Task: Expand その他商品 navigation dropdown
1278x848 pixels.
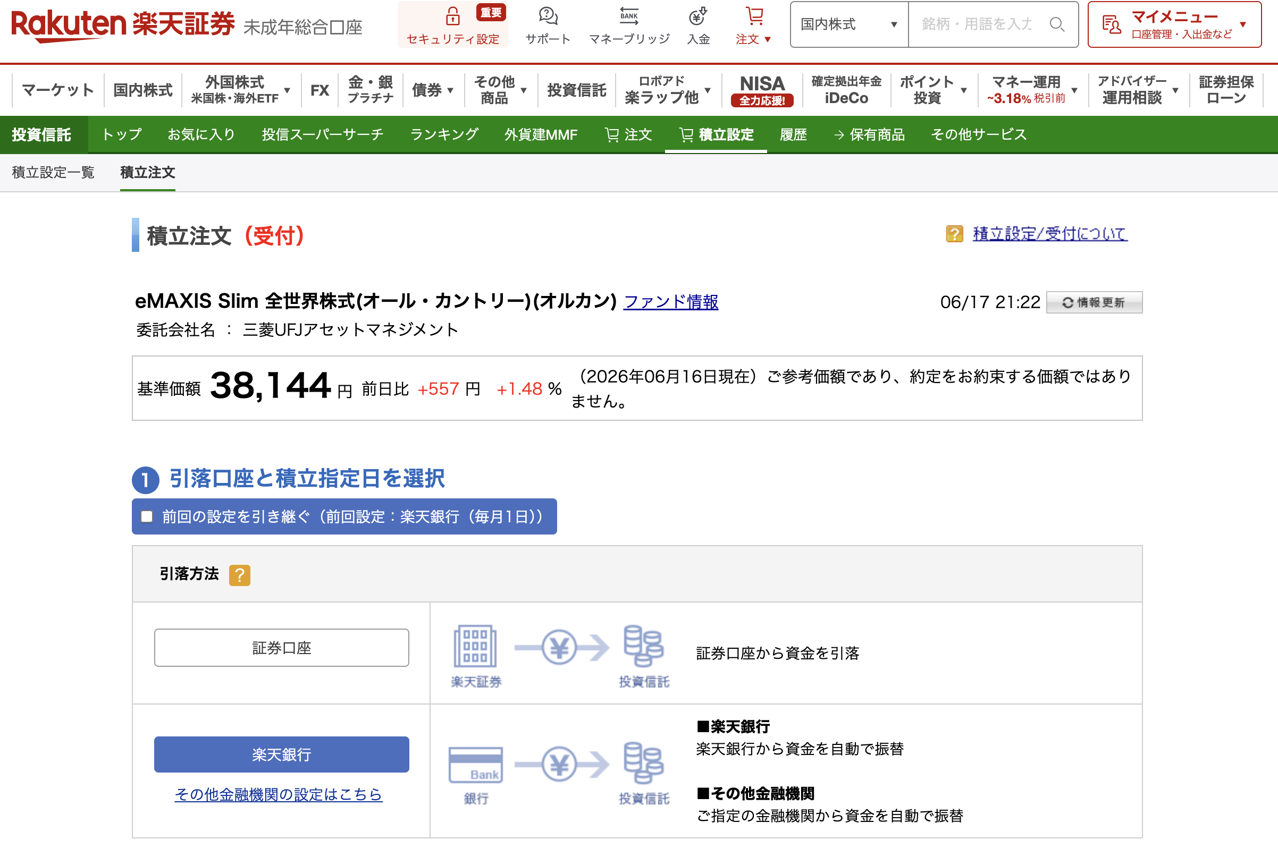Action: coord(523,90)
